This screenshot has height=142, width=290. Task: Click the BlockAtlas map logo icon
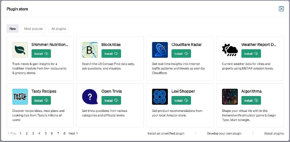tap(90, 50)
